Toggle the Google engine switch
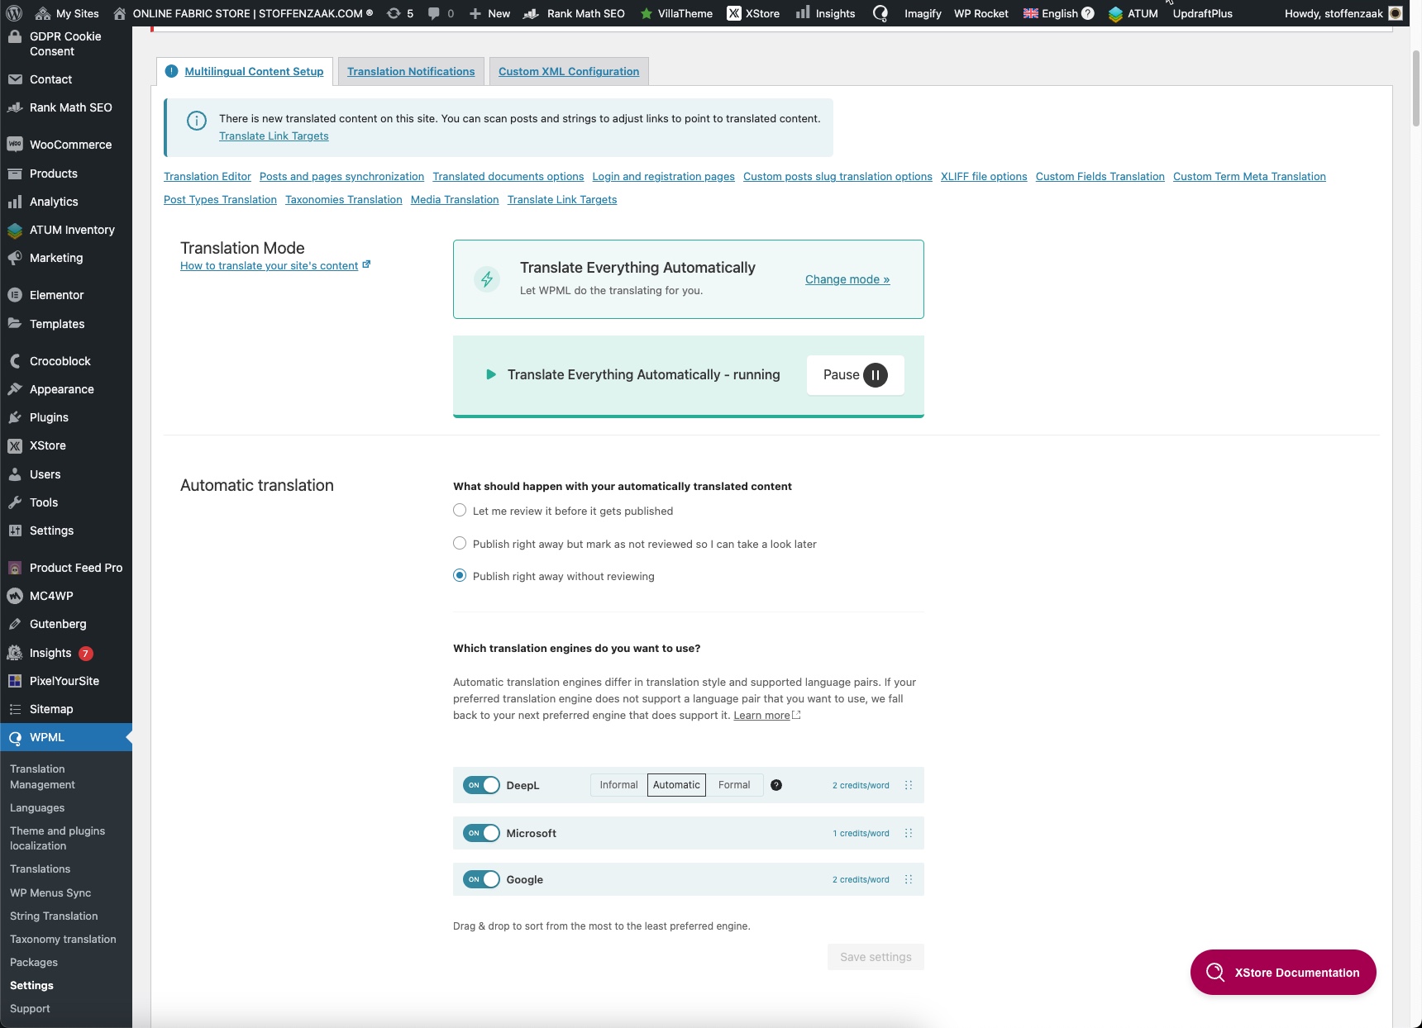The height and width of the screenshot is (1028, 1422). [481, 879]
